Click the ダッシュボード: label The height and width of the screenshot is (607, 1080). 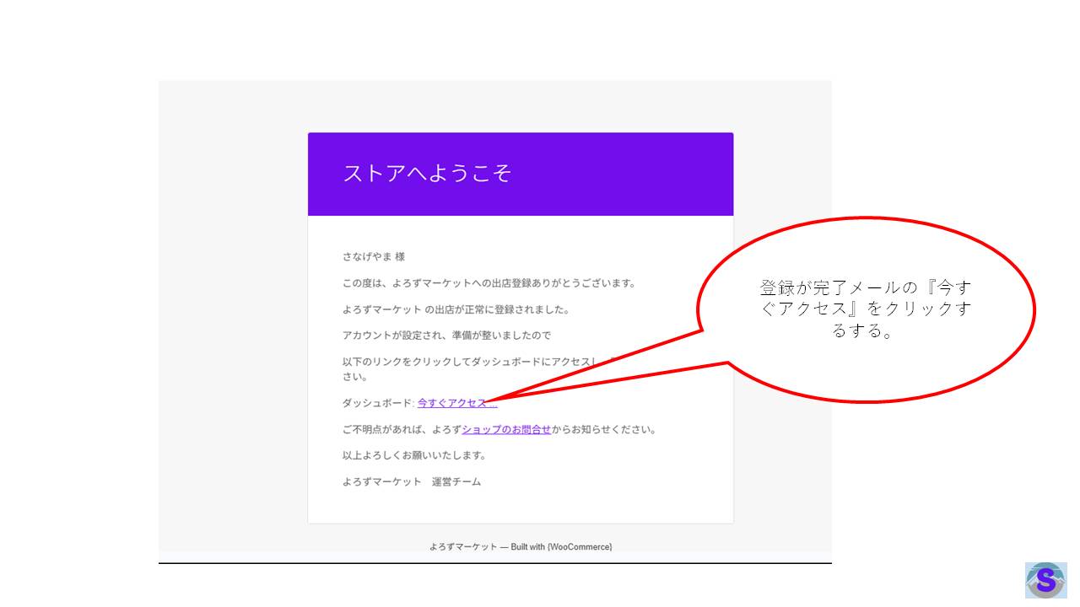tap(379, 403)
